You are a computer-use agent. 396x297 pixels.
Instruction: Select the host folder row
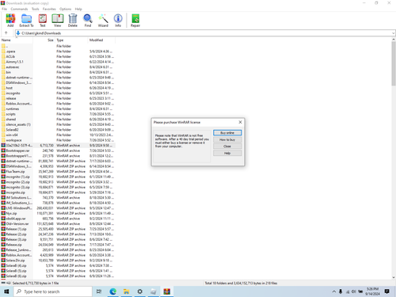[58, 88]
